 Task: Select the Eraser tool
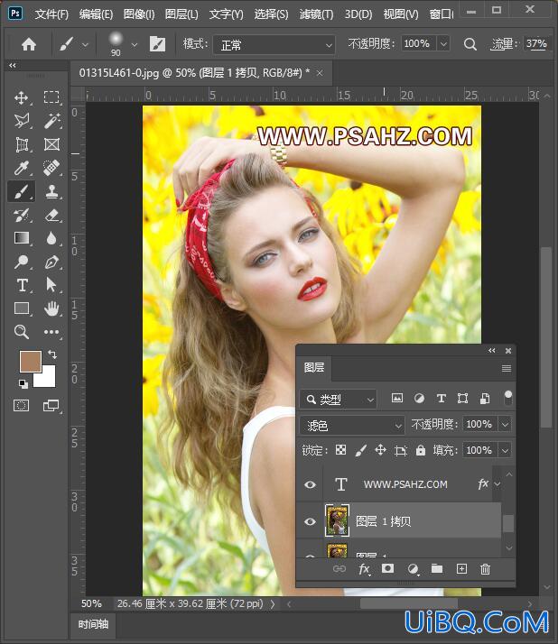coord(51,215)
